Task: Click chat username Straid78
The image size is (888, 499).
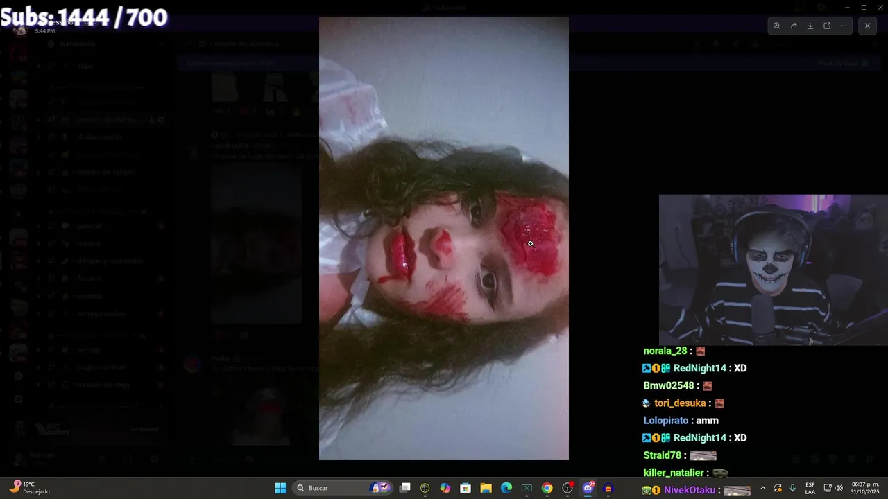Action: point(663,455)
